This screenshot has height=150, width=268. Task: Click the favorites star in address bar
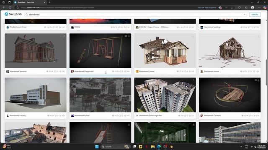click(232, 7)
